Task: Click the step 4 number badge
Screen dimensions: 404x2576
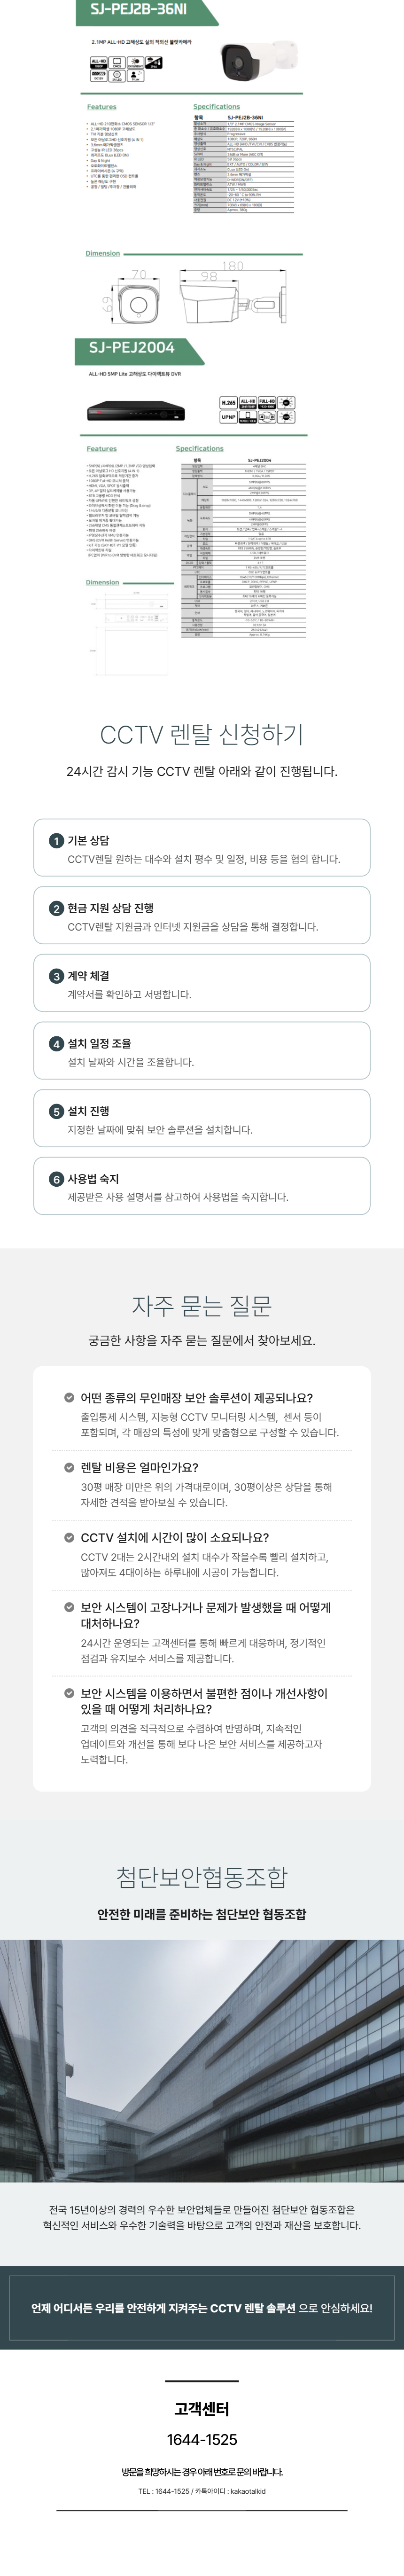Action: coord(57,1044)
